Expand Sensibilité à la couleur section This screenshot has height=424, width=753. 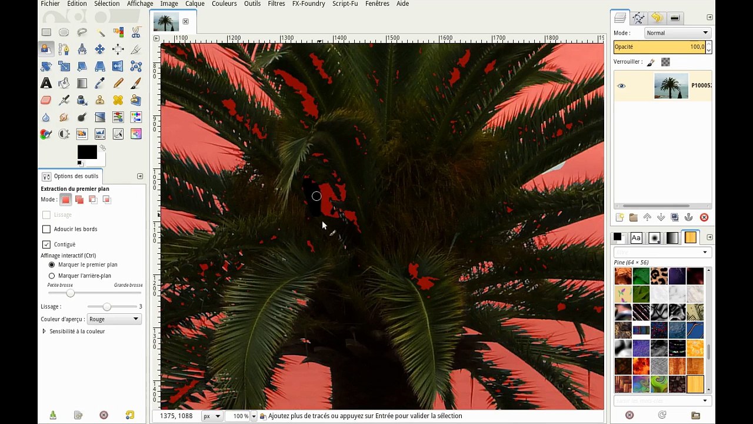[44, 332]
